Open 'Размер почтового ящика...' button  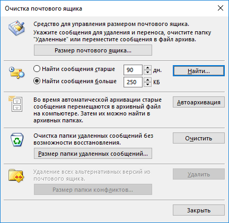click(x=93, y=50)
